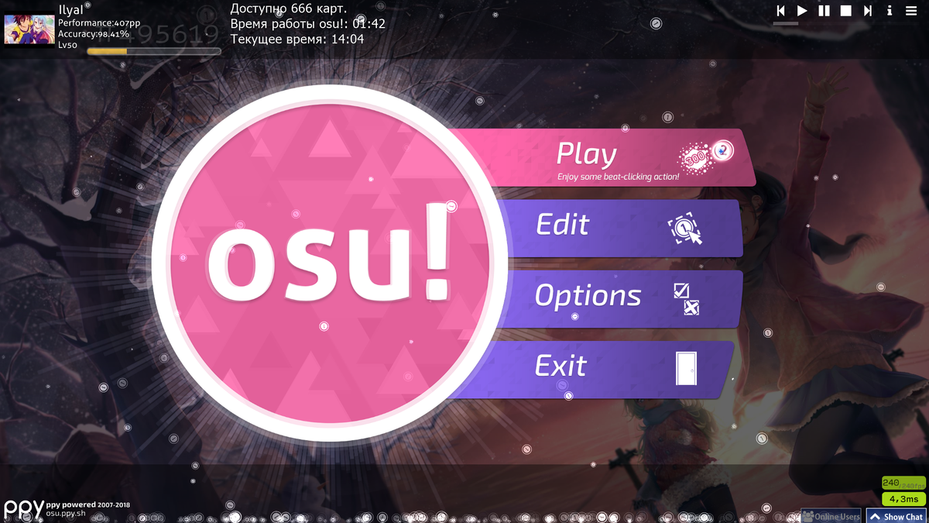Image resolution: width=929 pixels, height=523 pixels.
Task: Open the Ilyal profile avatar
Action: coord(29,29)
